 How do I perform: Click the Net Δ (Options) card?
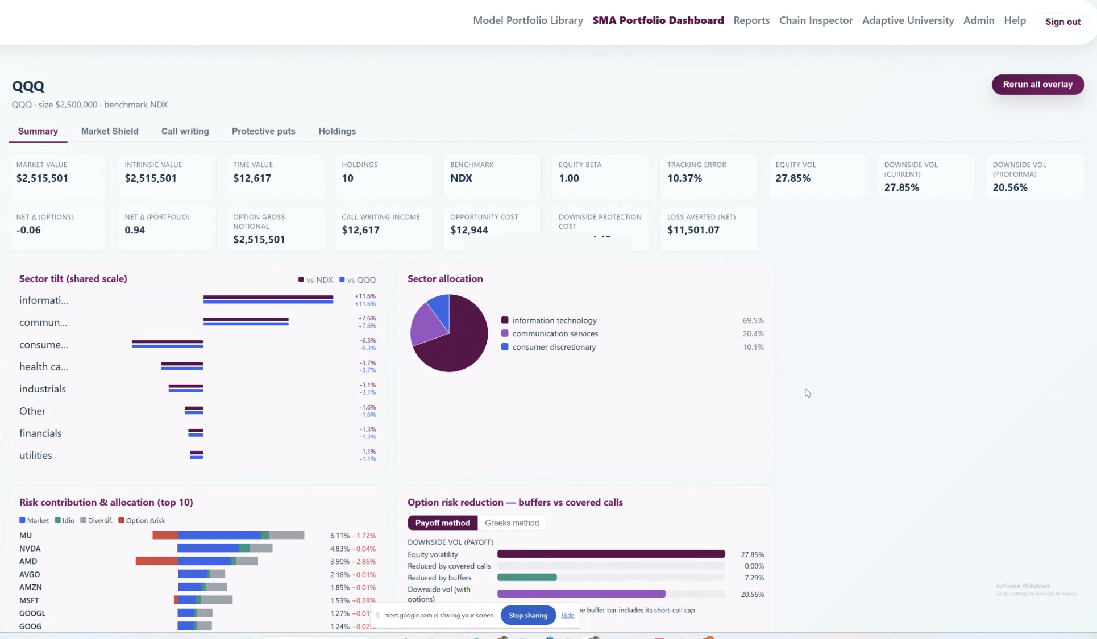58,228
